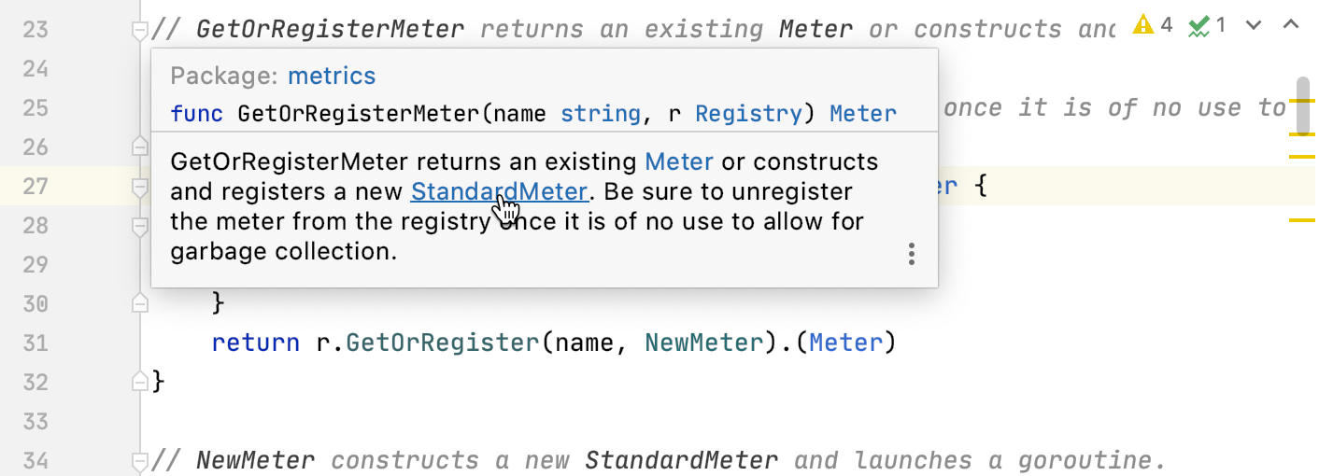Collapse the comment block at line 23

[139, 31]
